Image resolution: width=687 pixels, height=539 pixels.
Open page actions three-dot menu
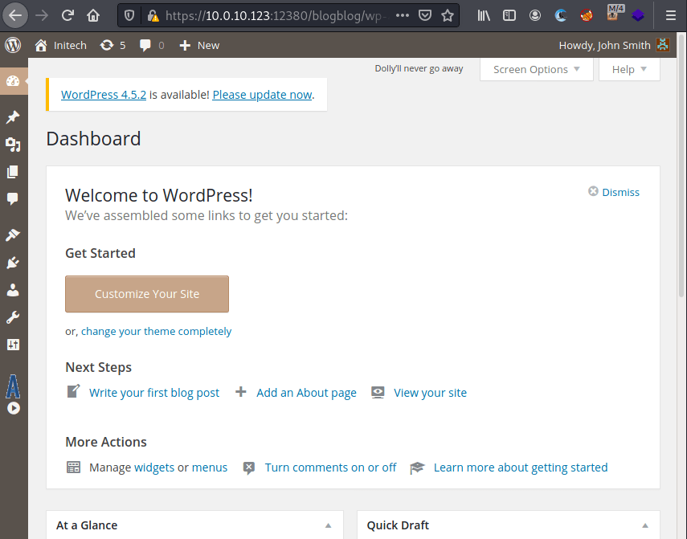403,16
